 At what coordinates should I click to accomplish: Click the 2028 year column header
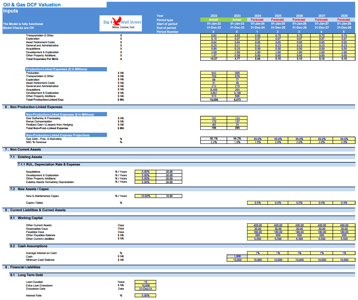[344, 16]
